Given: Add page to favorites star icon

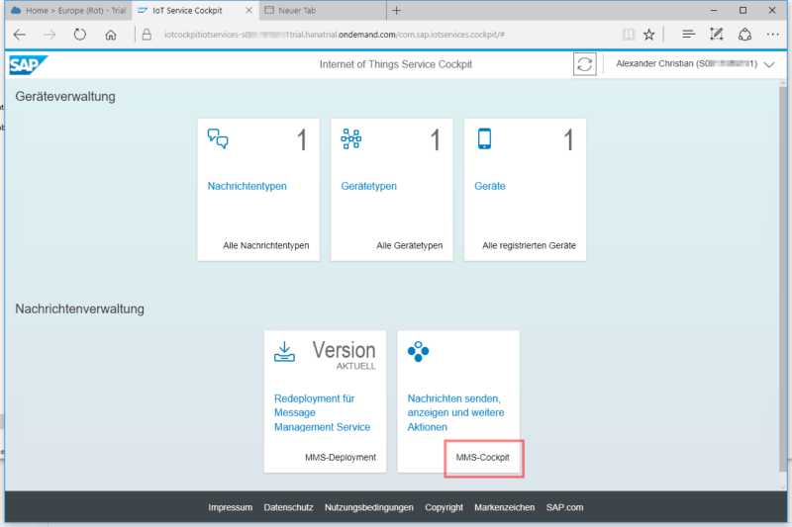Looking at the screenshot, I should click(x=649, y=35).
